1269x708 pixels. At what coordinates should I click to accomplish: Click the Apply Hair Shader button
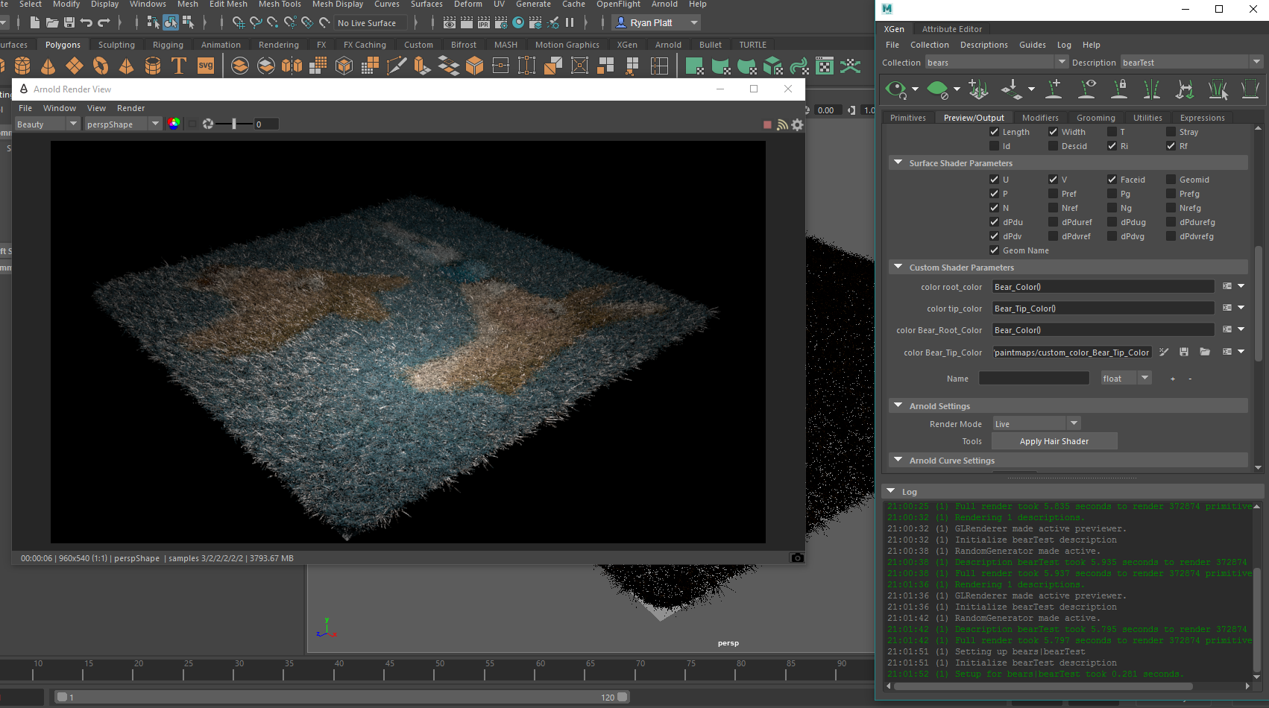(x=1054, y=441)
